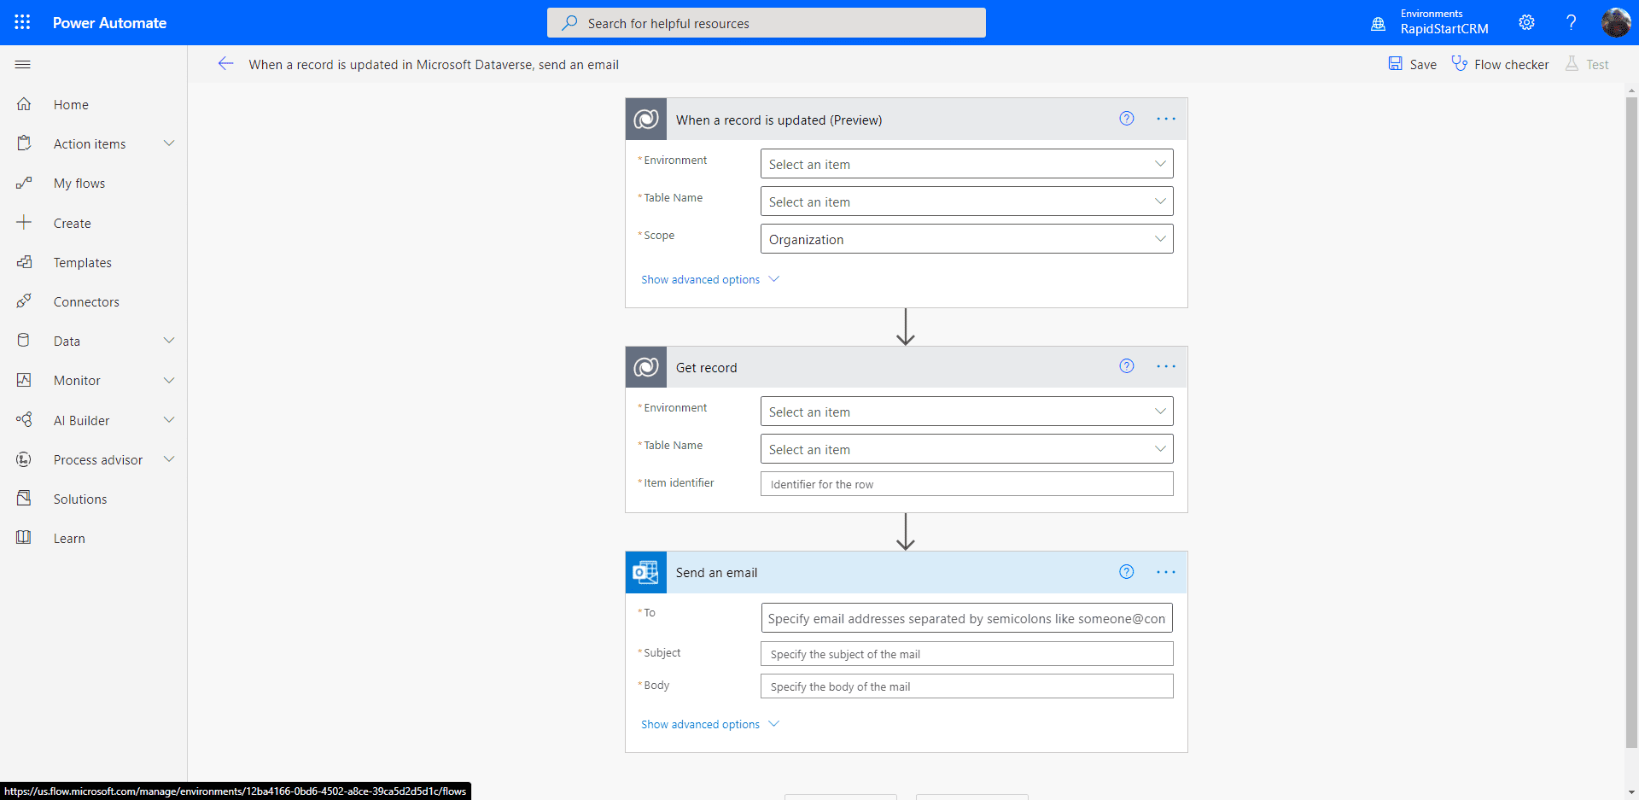Click the Outlook icon on Send an email

pyautogui.click(x=646, y=572)
